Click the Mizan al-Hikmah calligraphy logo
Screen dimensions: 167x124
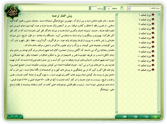[x=12, y=12]
